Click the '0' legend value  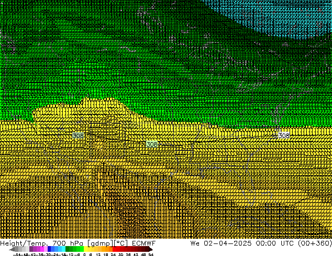[x=84, y=254]
